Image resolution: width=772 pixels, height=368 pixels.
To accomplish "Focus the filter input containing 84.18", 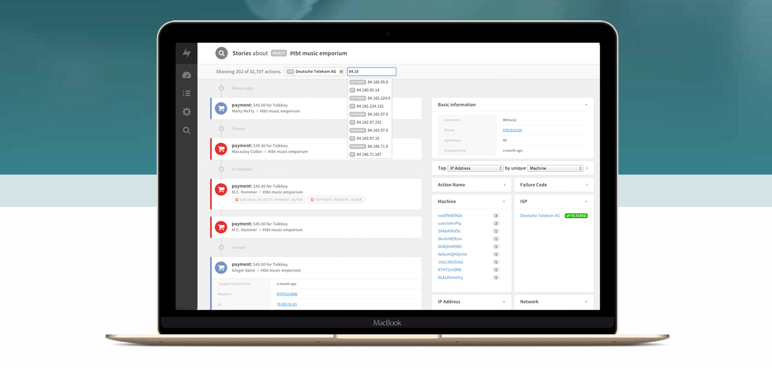I will coord(372,71).
